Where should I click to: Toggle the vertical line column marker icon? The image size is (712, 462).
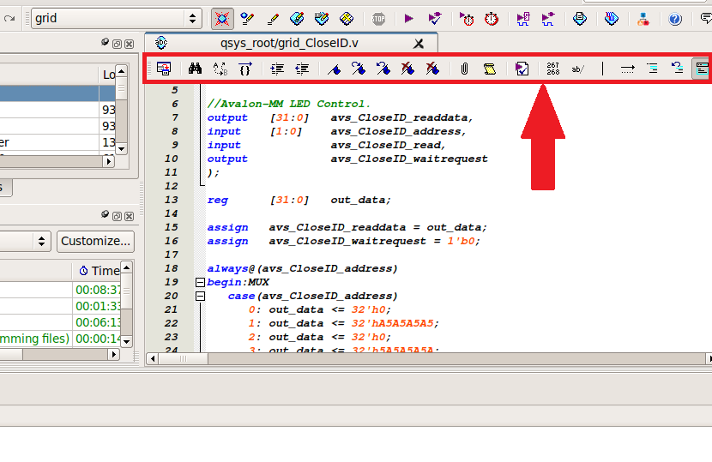602,69
